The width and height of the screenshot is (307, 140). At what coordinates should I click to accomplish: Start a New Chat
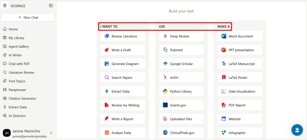(x=28, y=17)
